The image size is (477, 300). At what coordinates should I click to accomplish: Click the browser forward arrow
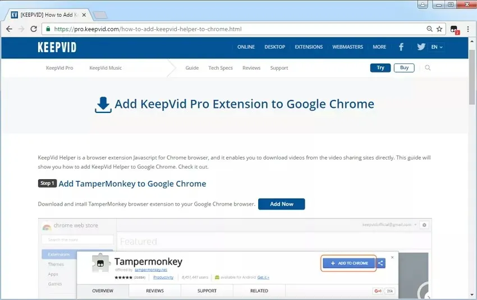pyautogui.click(x=21, y=29)
